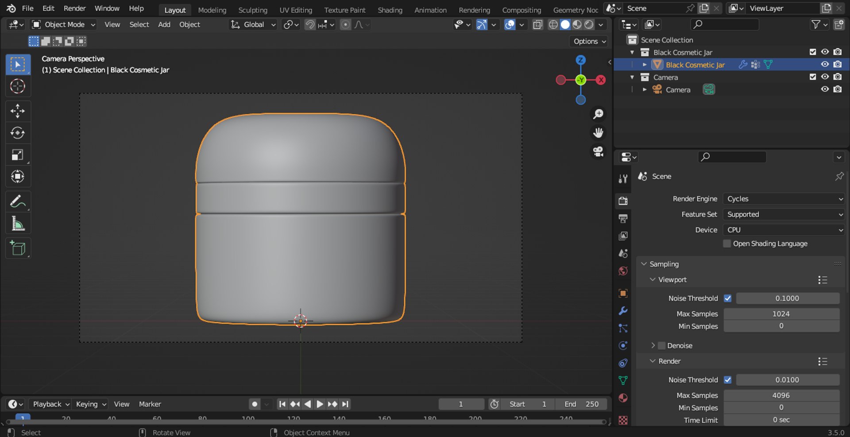Screen dimensions: 850x437
Task: Jump to the end frame
Action: [345, 404]
